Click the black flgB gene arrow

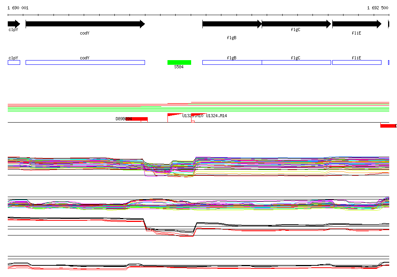(232, 24)
